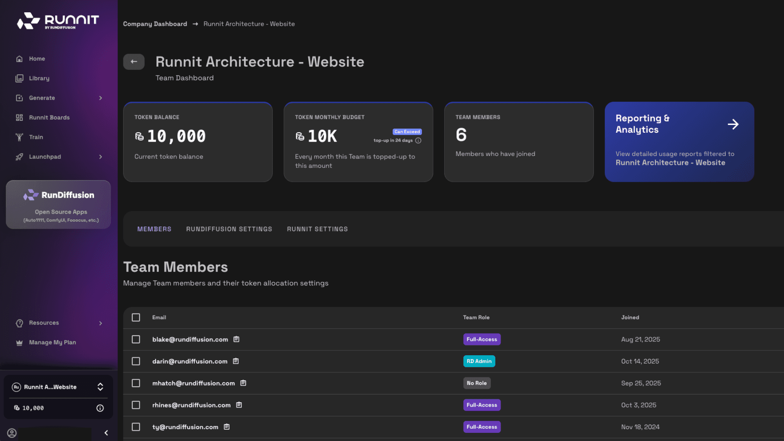The height and width of the screenshot is (441, 784).
Task: Click the Train sidebar icon
Action: 19,137
